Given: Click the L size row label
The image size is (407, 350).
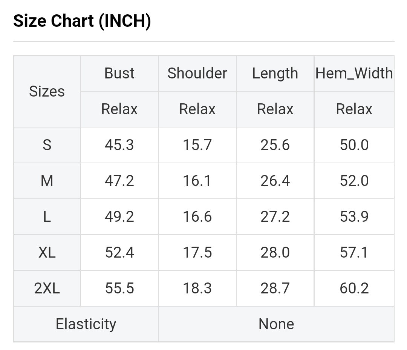Looking at the screenshot, I should 47,216.
